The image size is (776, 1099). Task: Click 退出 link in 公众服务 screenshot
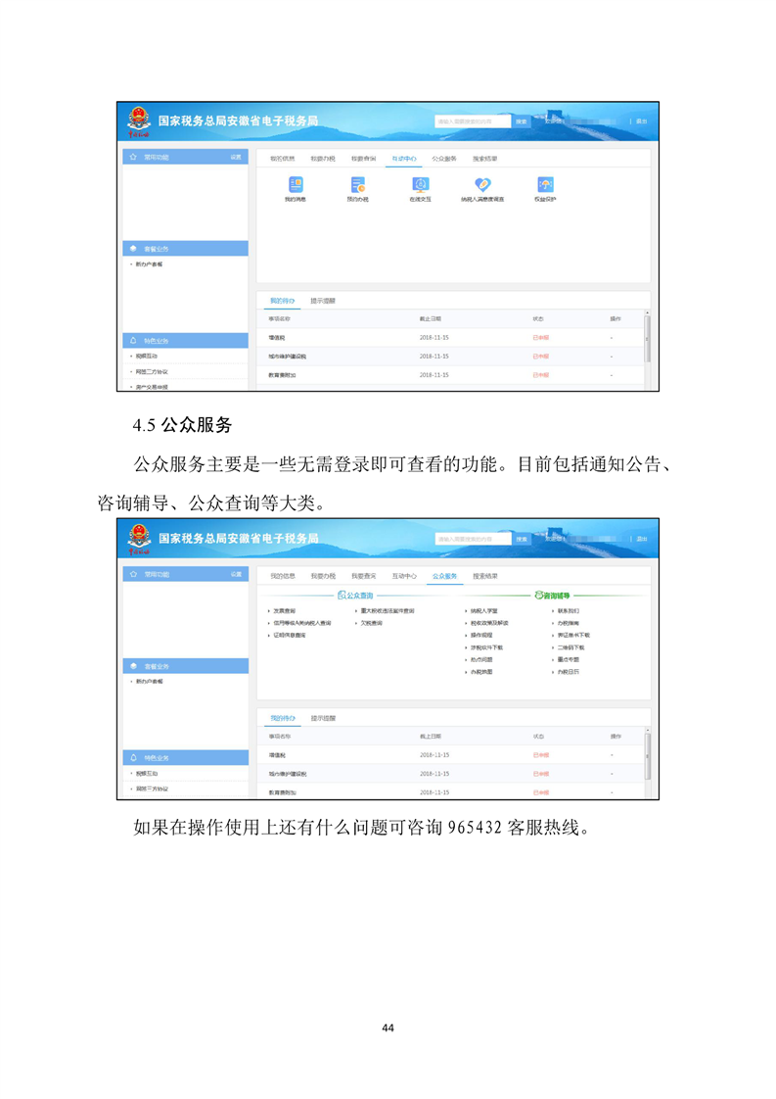pos(642,539)
